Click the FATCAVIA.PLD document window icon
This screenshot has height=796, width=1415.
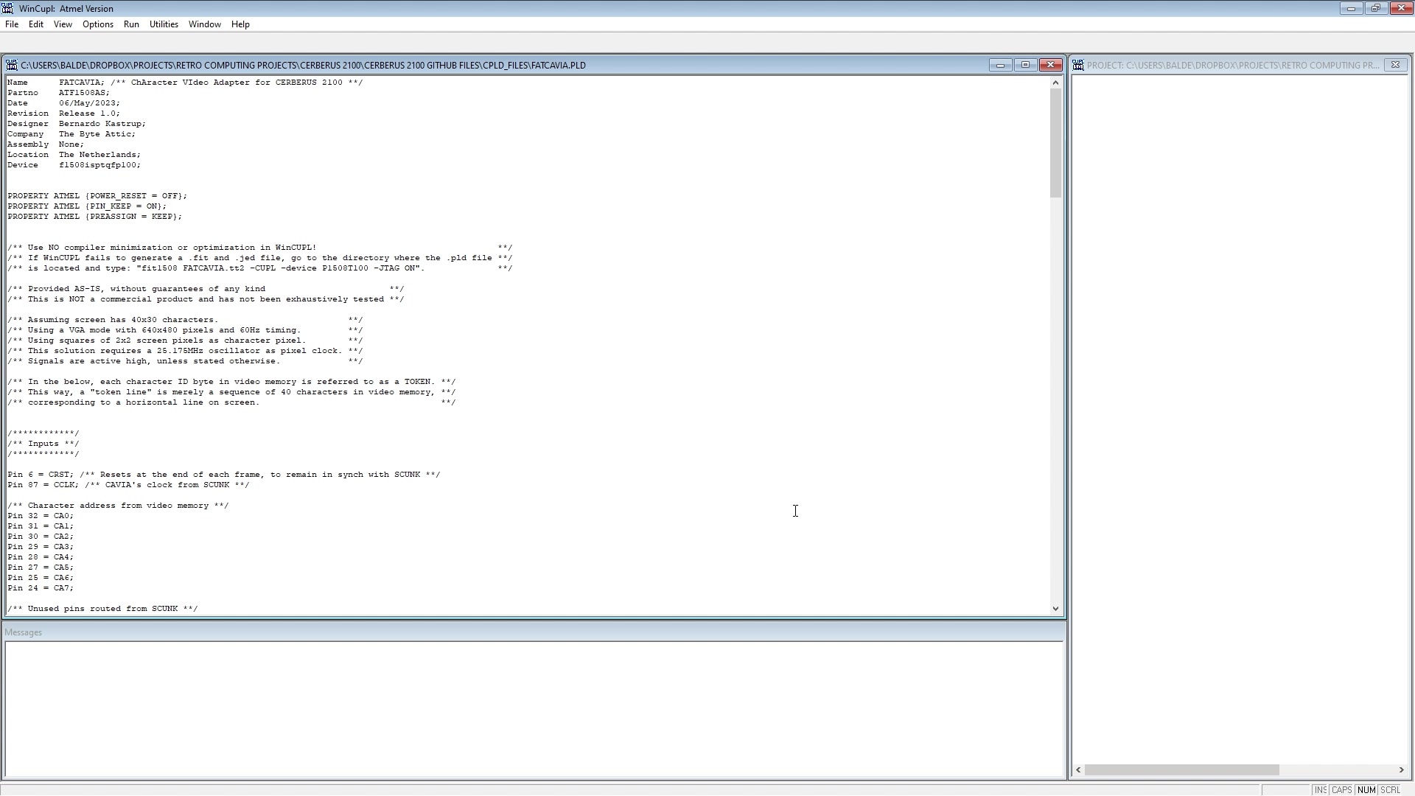[x=12, y=65]
